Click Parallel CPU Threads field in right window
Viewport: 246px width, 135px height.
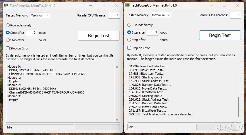pyautogui.click(x=235, y=15)
